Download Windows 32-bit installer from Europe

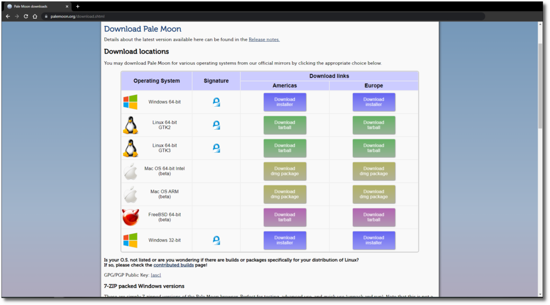(x=374, y=240)
